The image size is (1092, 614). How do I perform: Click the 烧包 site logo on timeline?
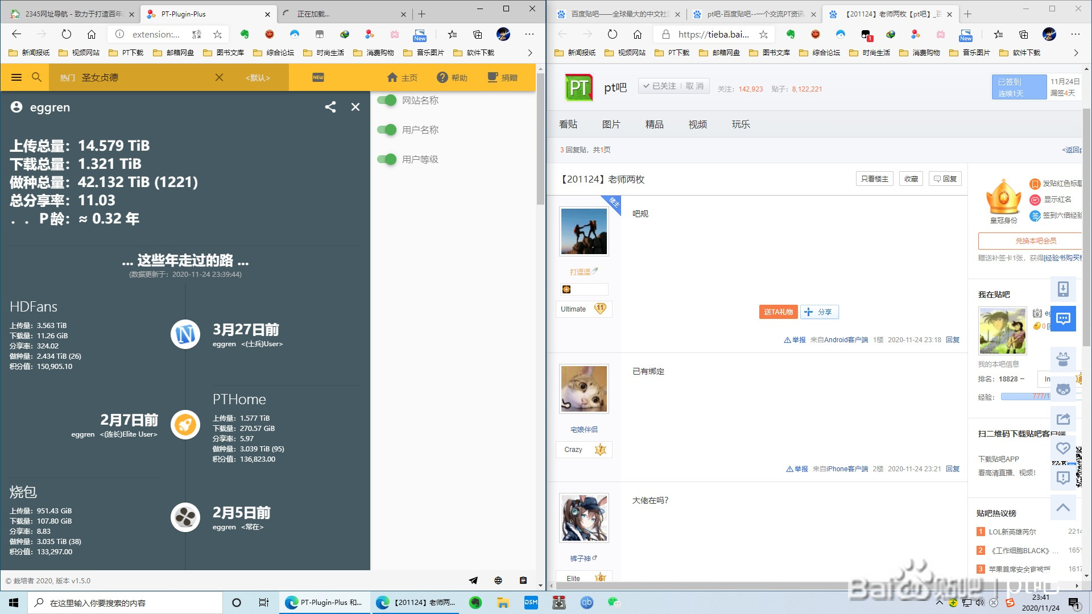185,517
